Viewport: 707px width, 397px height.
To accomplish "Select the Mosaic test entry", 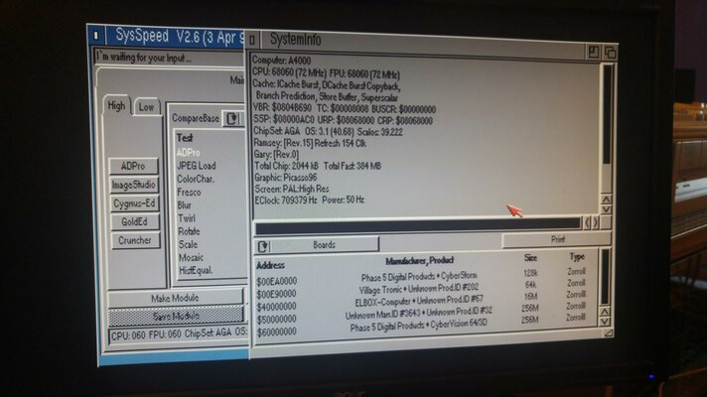I will pyautogui.click(x=191, y=257).
